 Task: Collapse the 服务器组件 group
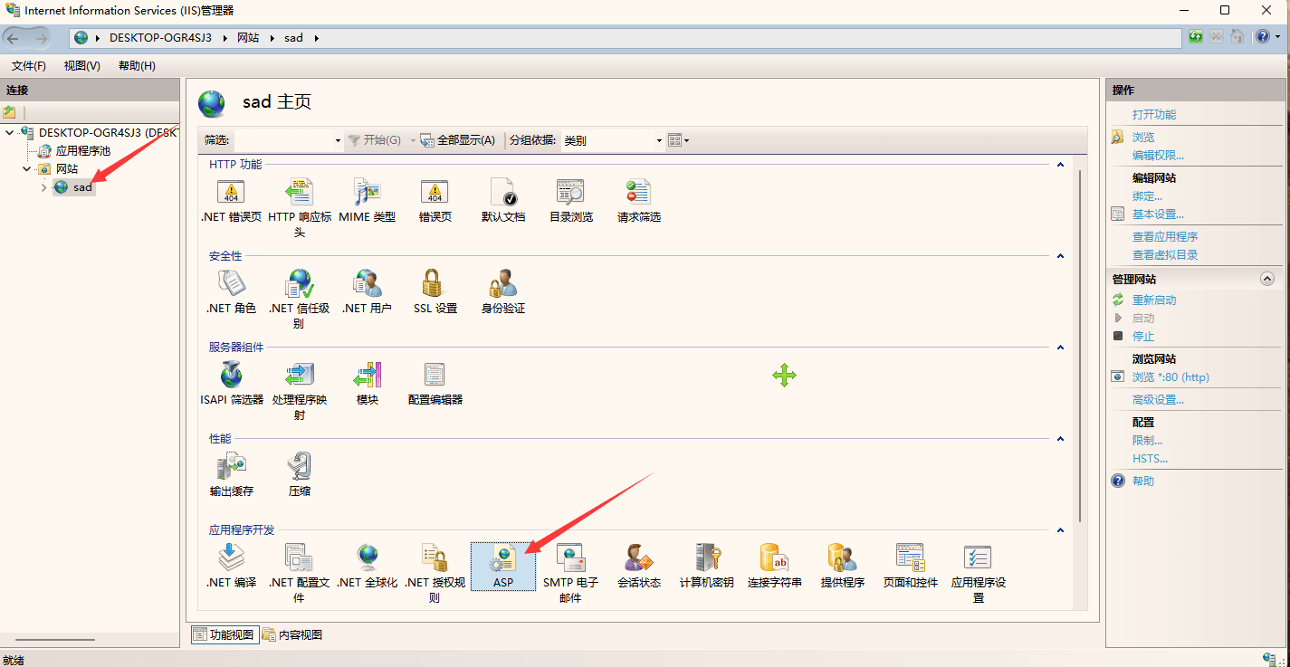(1060, 348)
